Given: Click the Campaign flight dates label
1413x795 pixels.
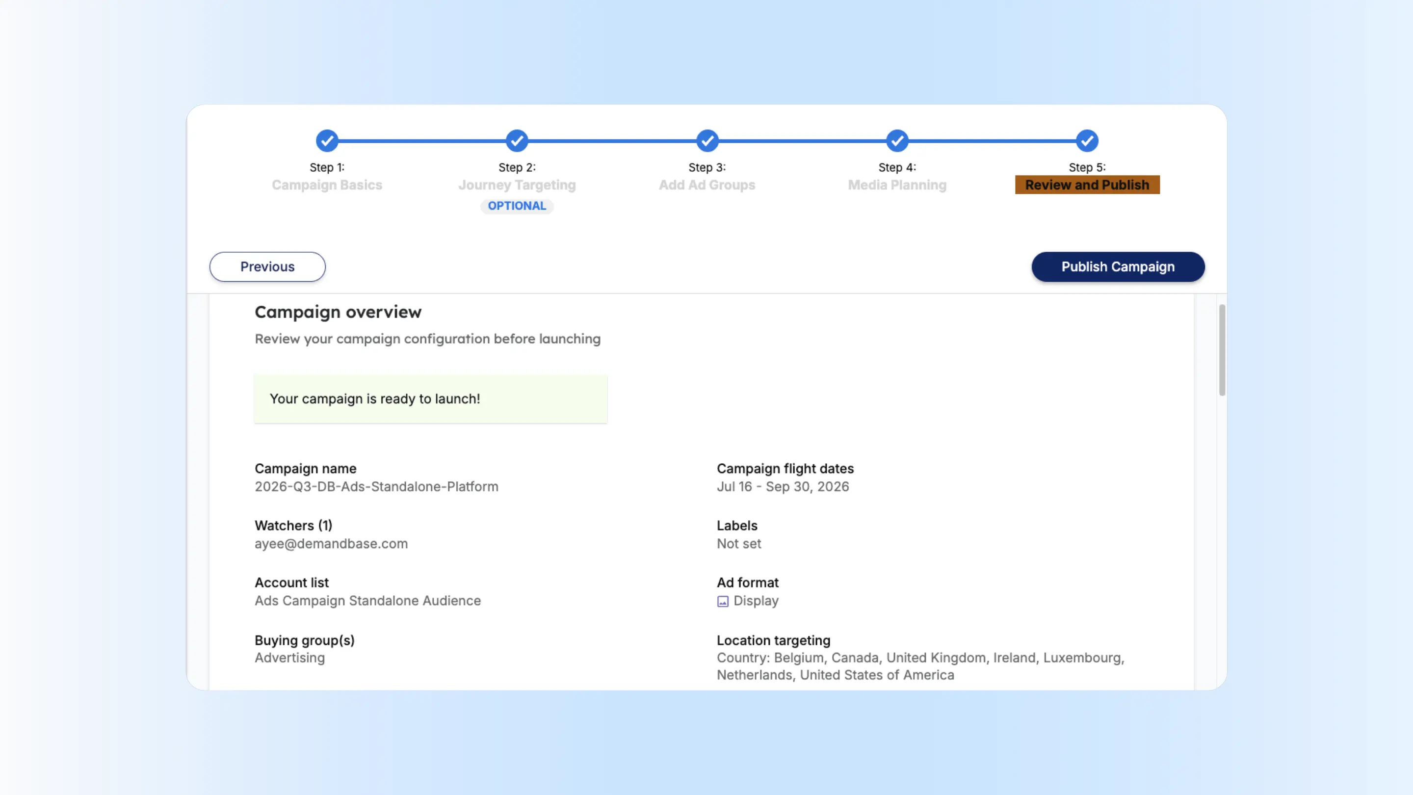Looking at the screenshot, I should coord(785,469).
